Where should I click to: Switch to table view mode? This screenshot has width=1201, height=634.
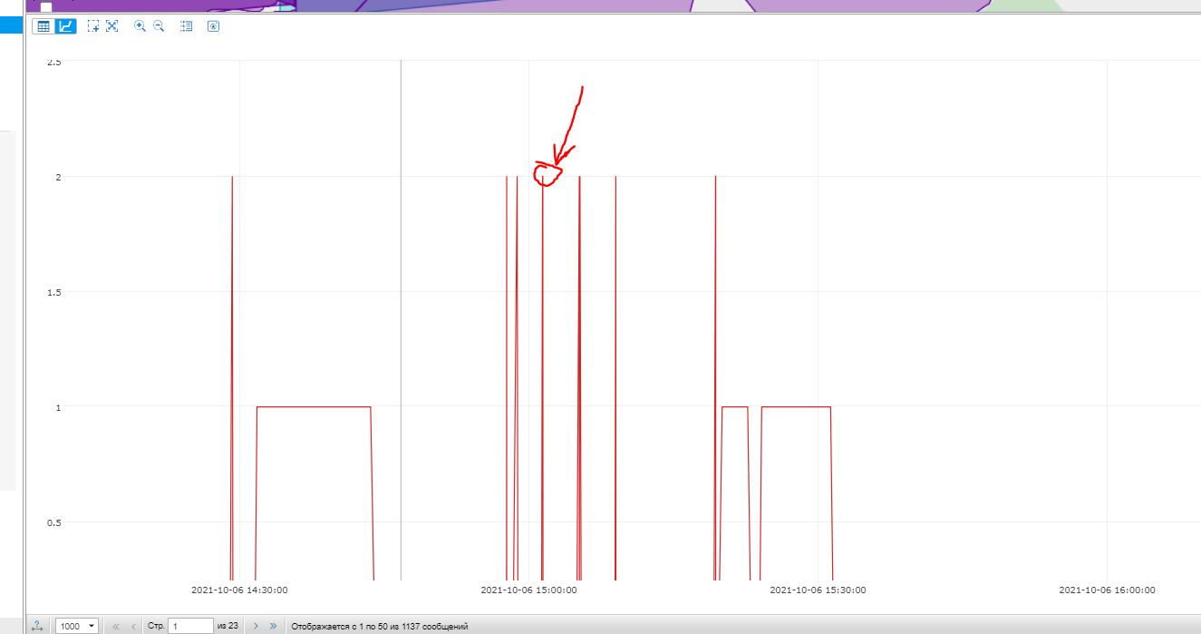pos(43,26)
